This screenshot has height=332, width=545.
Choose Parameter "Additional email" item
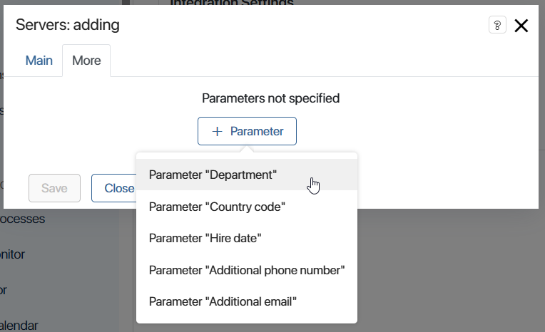click(x=247, y=301)
